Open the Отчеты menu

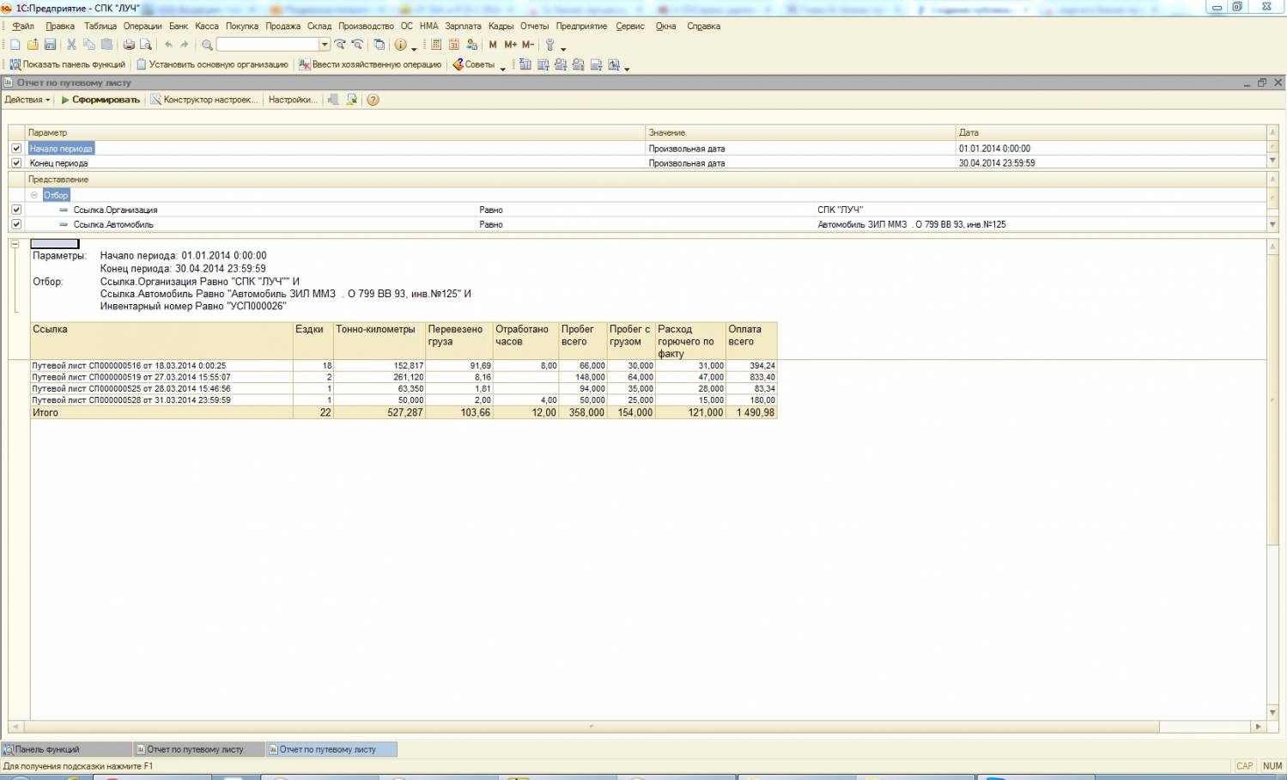(x=534, y=27)
